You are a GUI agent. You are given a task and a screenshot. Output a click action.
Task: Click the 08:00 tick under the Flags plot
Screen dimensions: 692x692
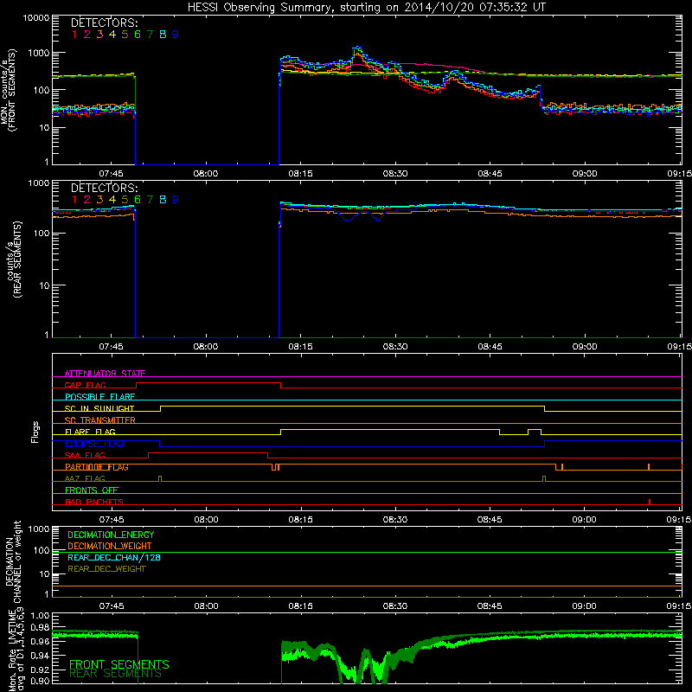(206, 520)
